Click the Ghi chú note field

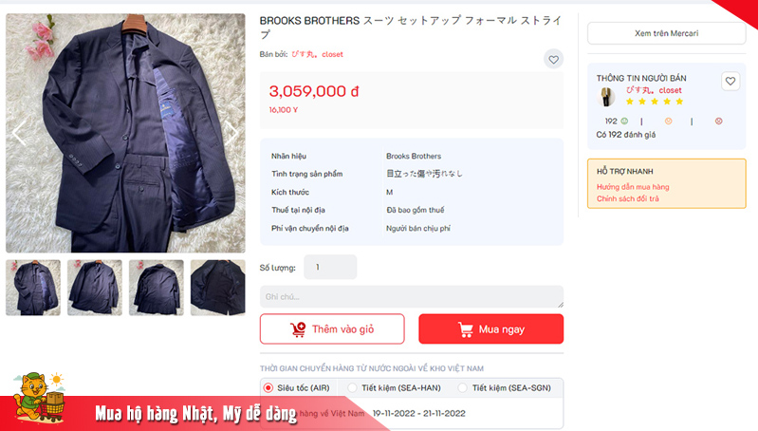coord(412,296)
